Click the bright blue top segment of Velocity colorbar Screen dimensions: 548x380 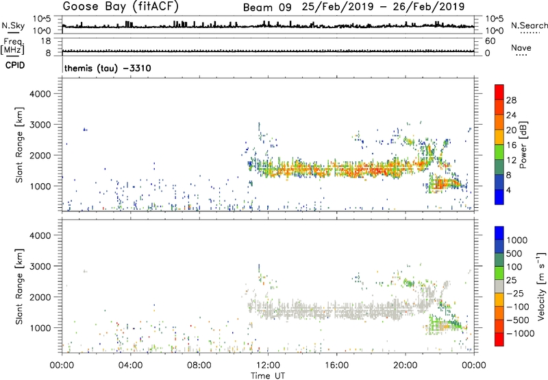(499, 233)
